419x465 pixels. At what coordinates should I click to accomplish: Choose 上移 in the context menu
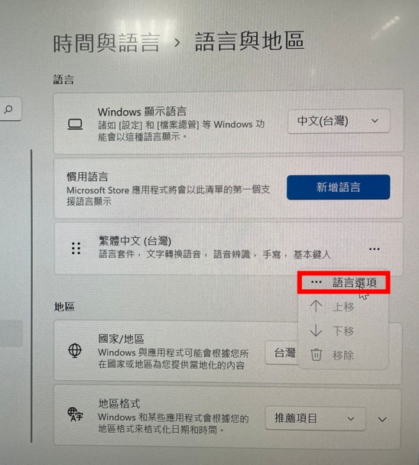343,307
